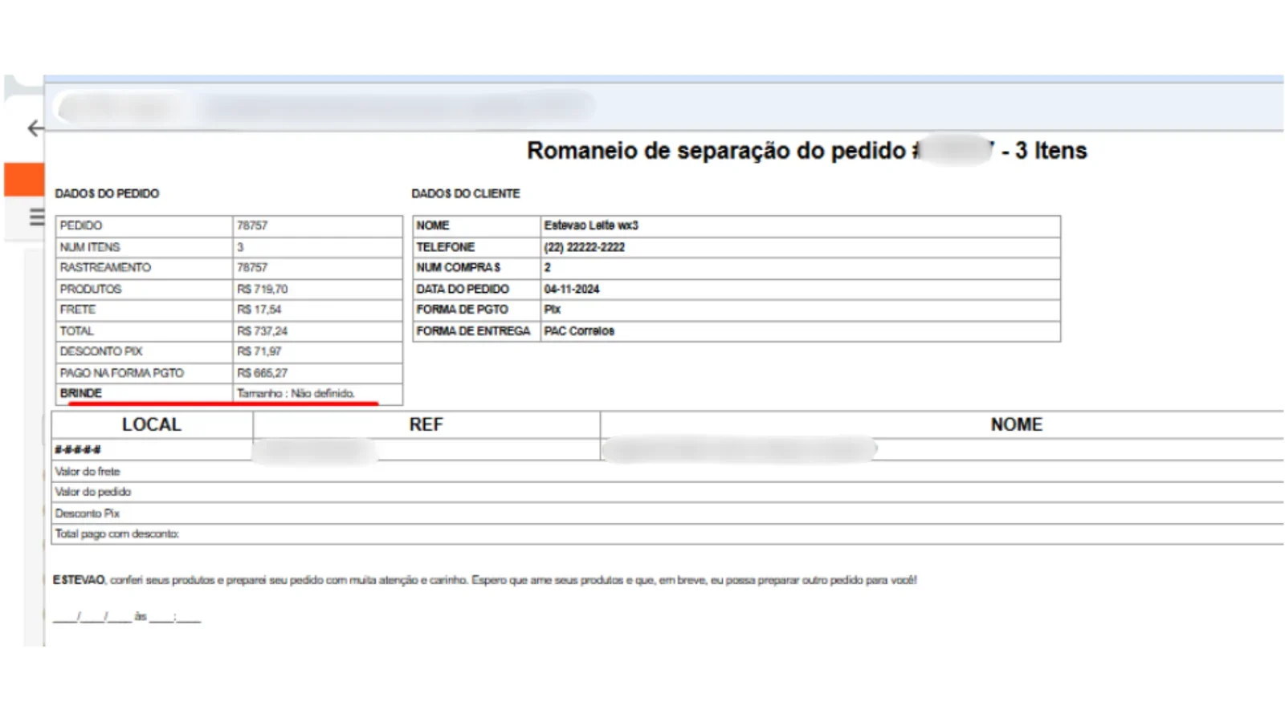Screen dimensions: 1285x722
Task: Click the phone number (22) 22222-2222
Action: [x=584, y=247]
